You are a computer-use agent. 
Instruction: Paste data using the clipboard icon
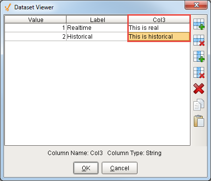199,121
